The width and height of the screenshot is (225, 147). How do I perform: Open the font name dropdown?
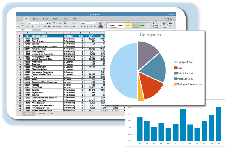pos(33,23)
